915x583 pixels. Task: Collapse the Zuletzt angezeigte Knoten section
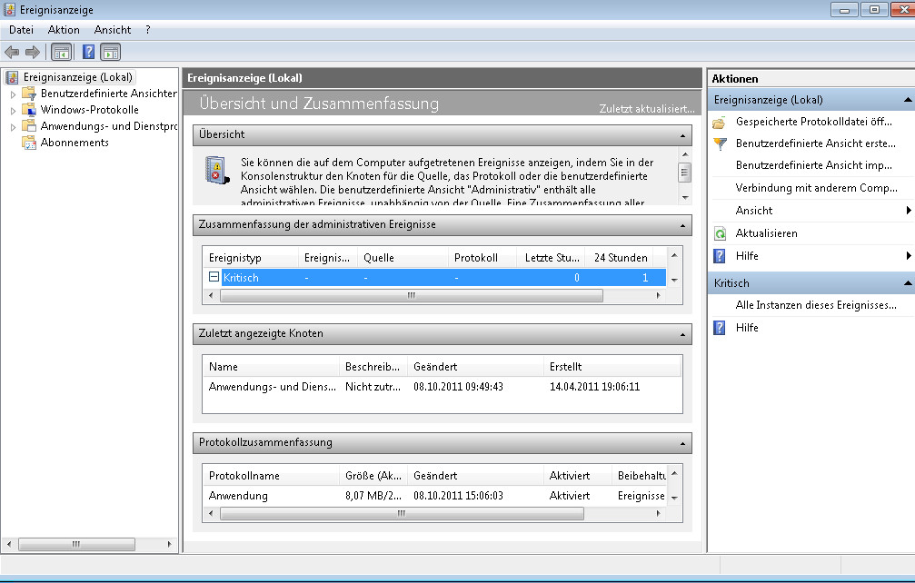pyautogui.click(x=681, y=334)
